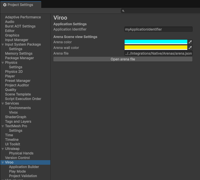Viewport: 200px width, 180px height.
Task: Select the highlighted Viroo category
Action: (x=25, y=162)
